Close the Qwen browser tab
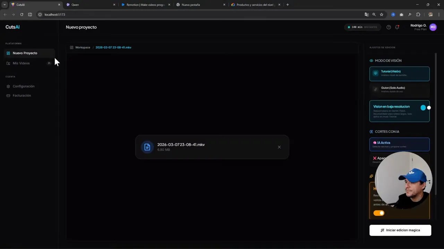The height and width of the screenshot is (249, 444). coord(114,5)
